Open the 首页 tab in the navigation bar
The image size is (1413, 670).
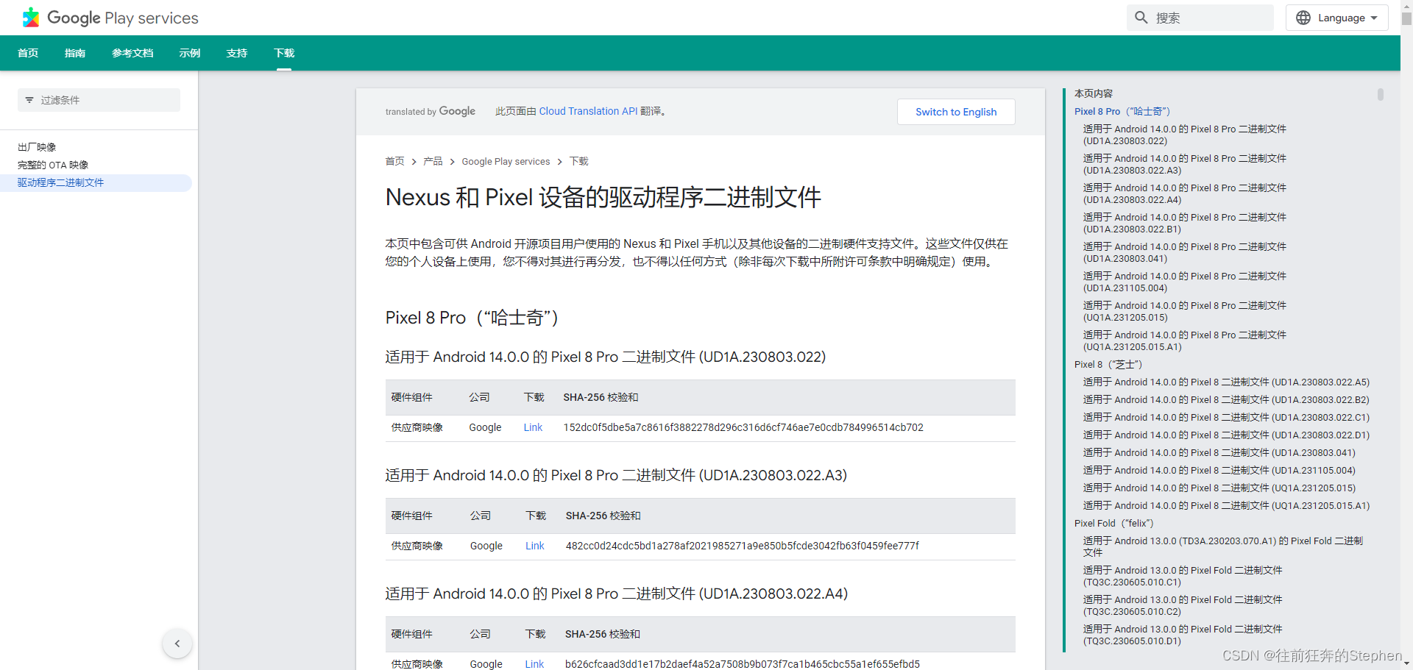click(x=28, y=53)
